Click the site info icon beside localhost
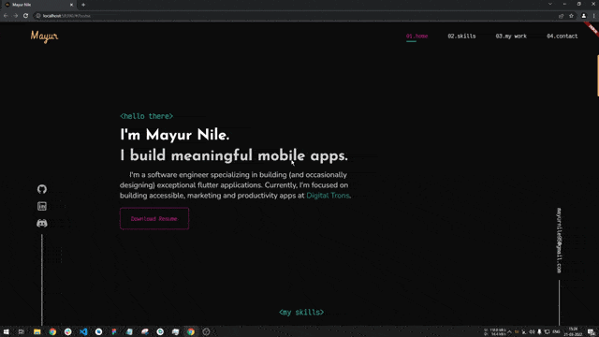 tap(38, 16)
